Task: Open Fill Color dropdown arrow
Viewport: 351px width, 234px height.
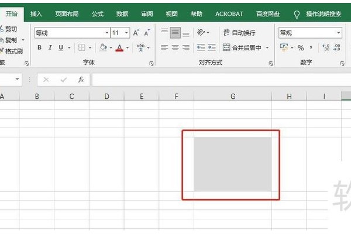Action: pos(111,48)
